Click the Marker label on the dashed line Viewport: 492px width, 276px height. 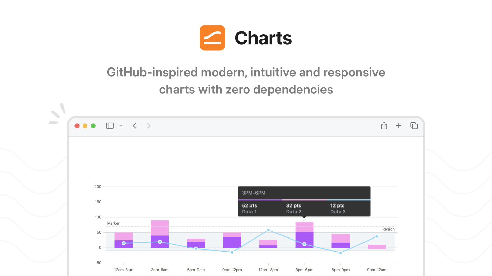(x=113, y=223)
